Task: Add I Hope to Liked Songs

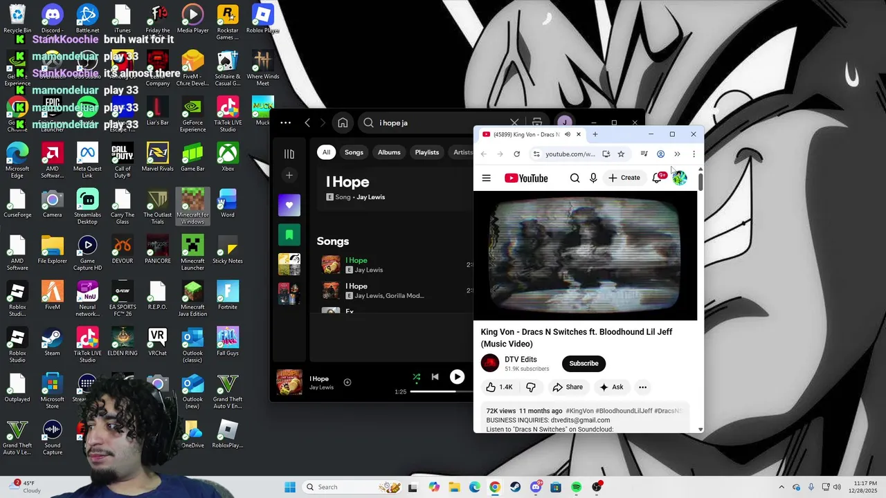Action: pos(347,382)
